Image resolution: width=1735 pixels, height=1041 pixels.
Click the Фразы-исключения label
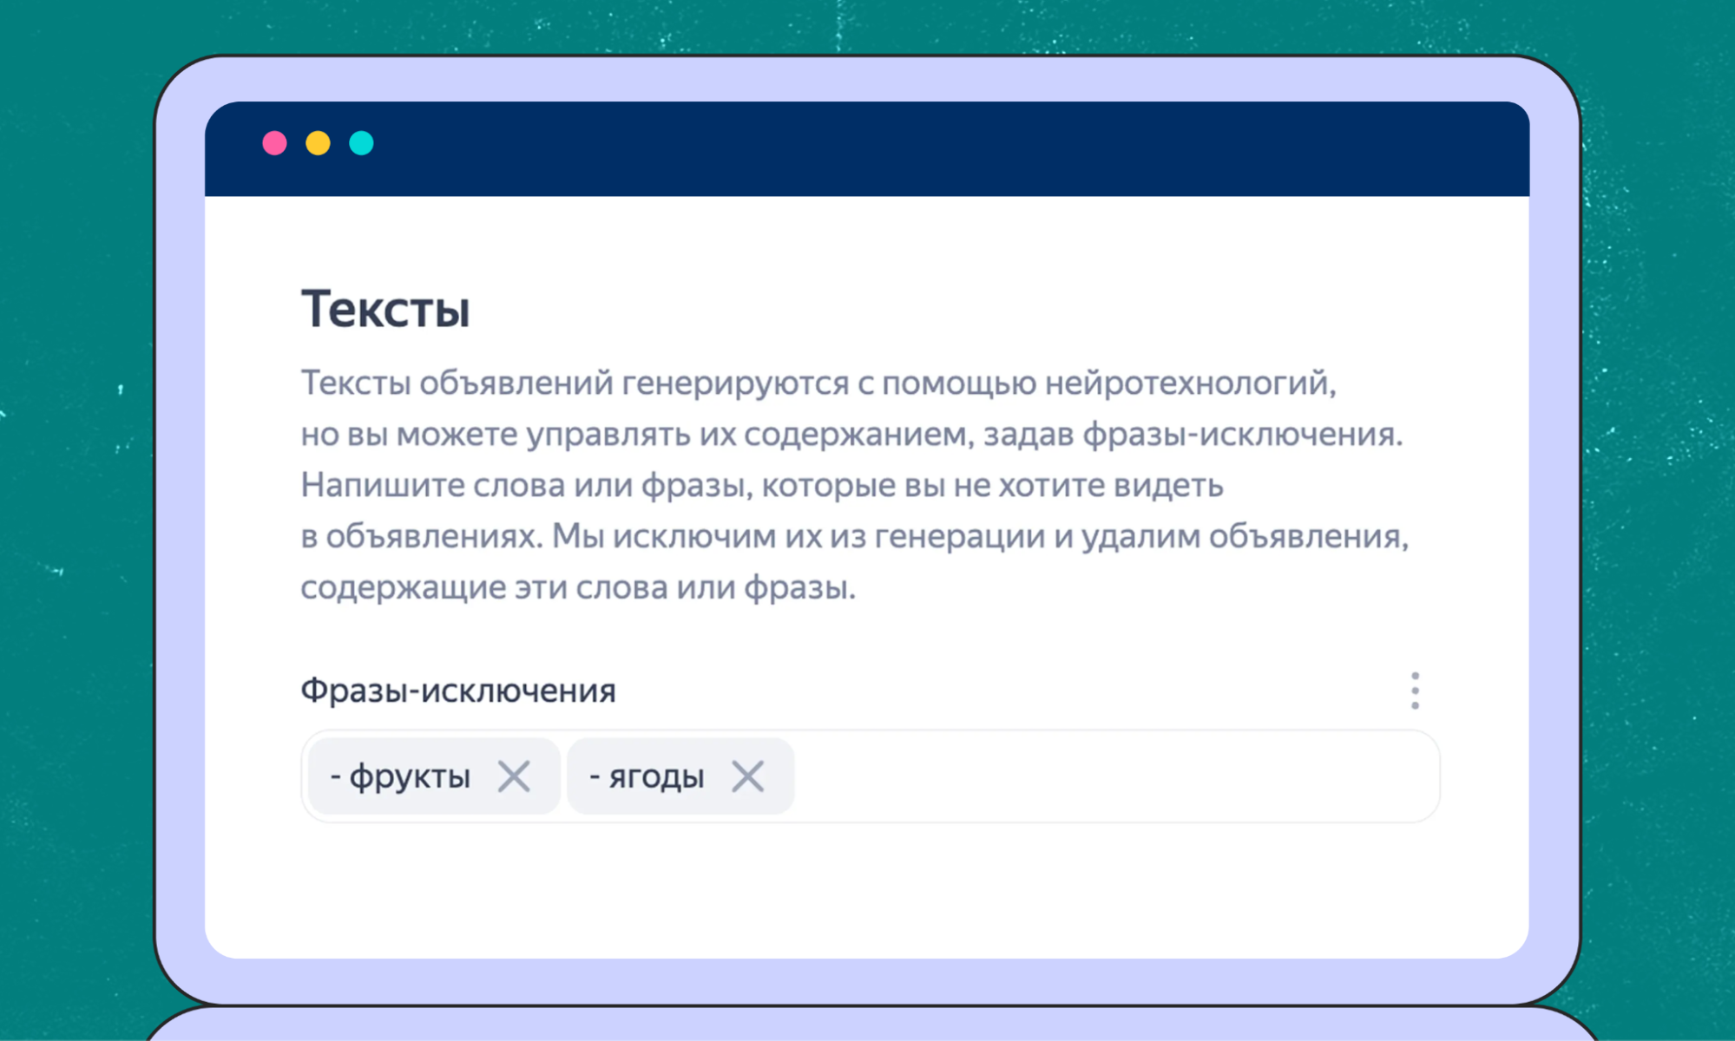pyautogui.click(x=458, y=690)
